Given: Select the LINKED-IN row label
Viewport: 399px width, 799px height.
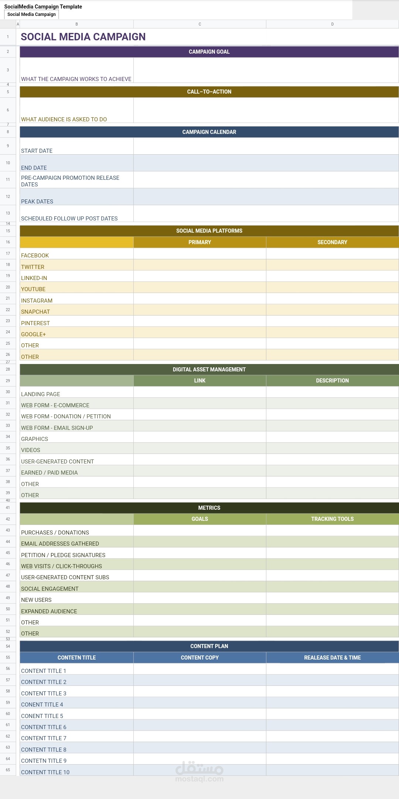Looking at the screenshot, I should pyautogui.click(x=76, y=276).
